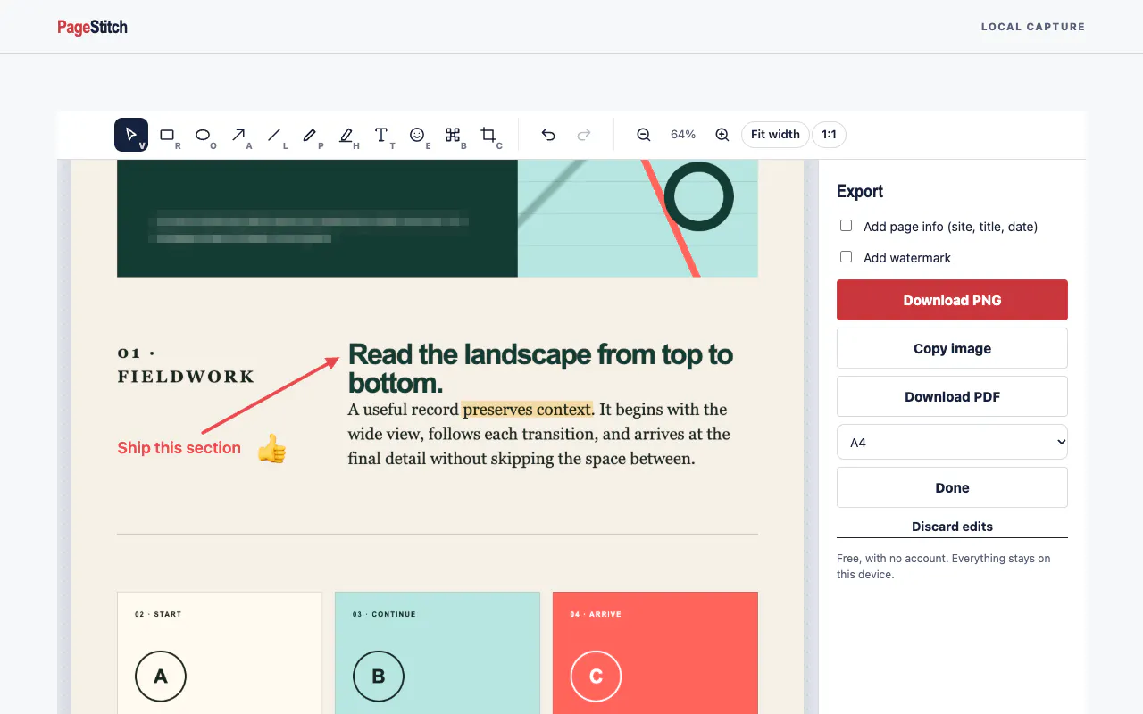This screenshot has width=1143, height=714.
Task: Click Download PNG
Action: click(952, 300)
